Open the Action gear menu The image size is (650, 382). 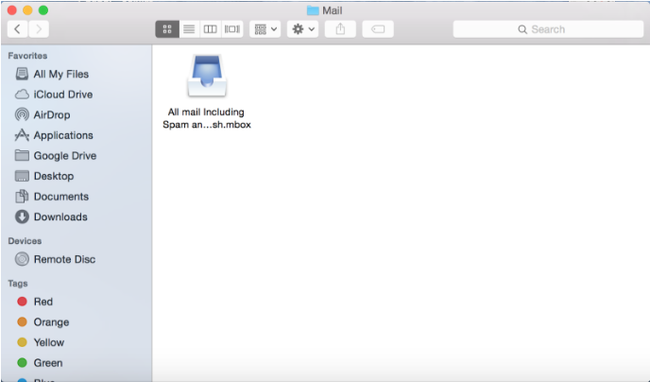(x=303, y=29)
